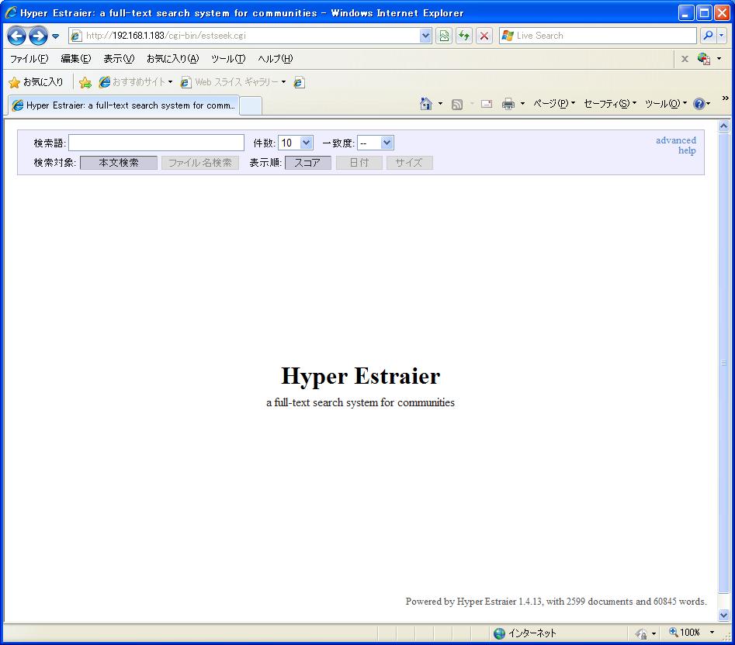Expand the zoom level dropdown arrow
735x645 pixels.
pos(712,633)
